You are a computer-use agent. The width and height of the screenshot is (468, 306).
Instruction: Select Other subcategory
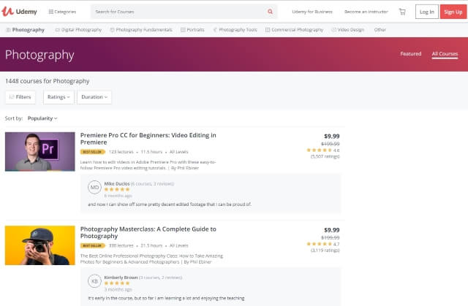(380, 30)
